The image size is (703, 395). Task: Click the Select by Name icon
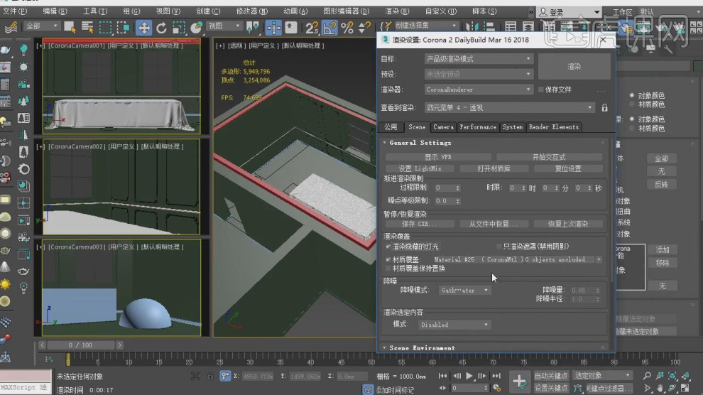[87, 27]
